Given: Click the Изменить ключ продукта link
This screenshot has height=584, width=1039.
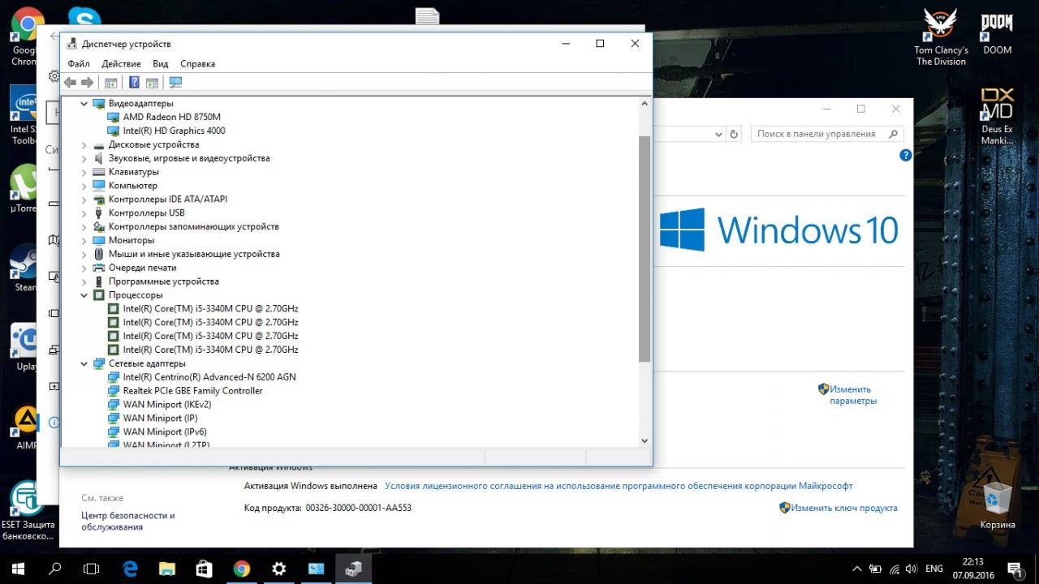Looking at the screenshot, I should (x=843, y=508).
